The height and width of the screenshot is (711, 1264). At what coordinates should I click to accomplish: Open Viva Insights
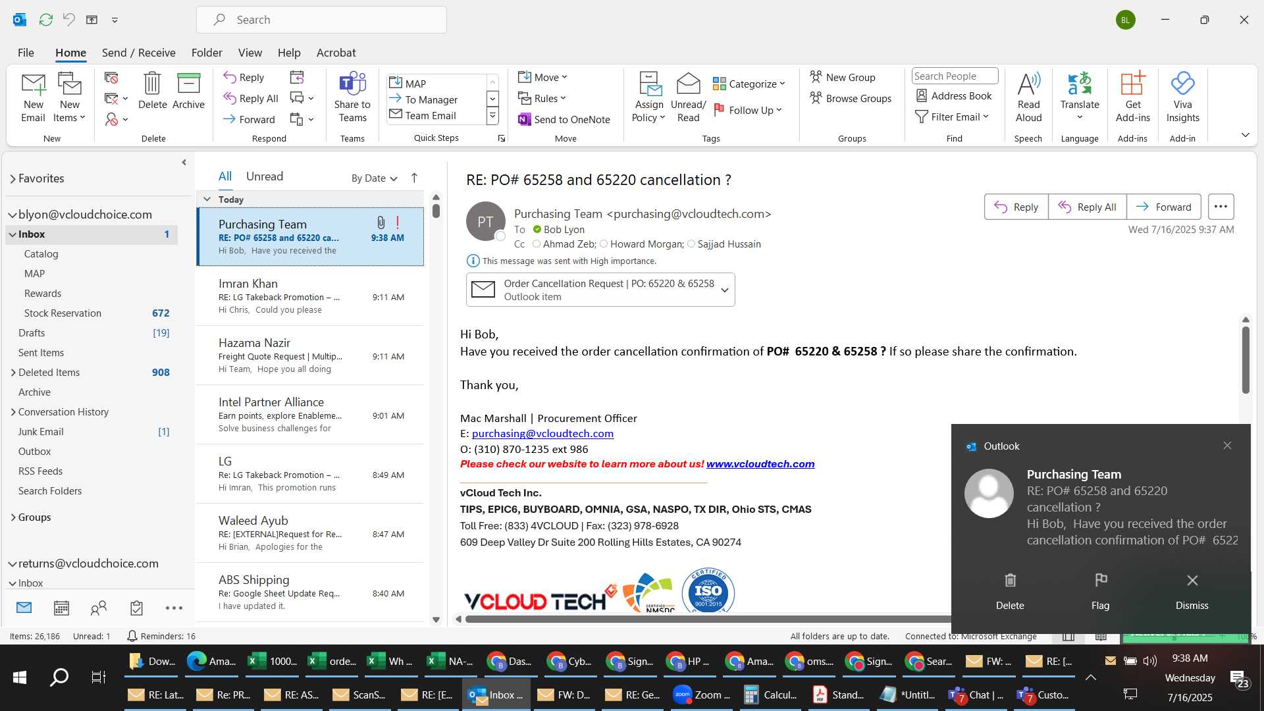click(1182, 97)
